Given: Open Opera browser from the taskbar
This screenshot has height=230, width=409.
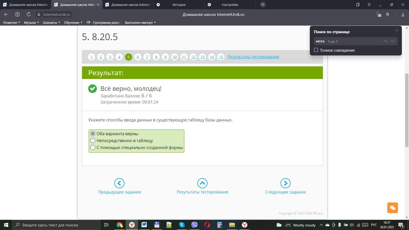Looking at the screenshot, I should click(x=207, y=225).
